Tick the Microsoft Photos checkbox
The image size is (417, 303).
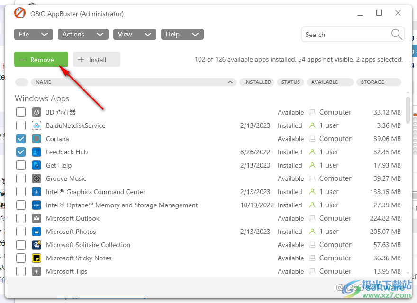click(x=21, y=232)
